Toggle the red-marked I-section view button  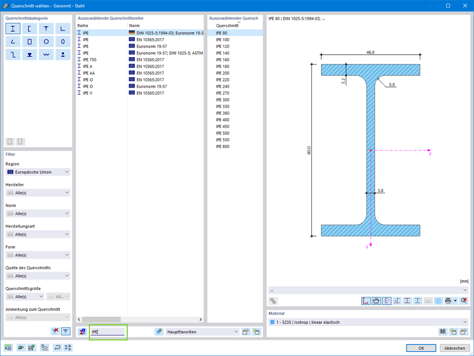pos(407,301)
